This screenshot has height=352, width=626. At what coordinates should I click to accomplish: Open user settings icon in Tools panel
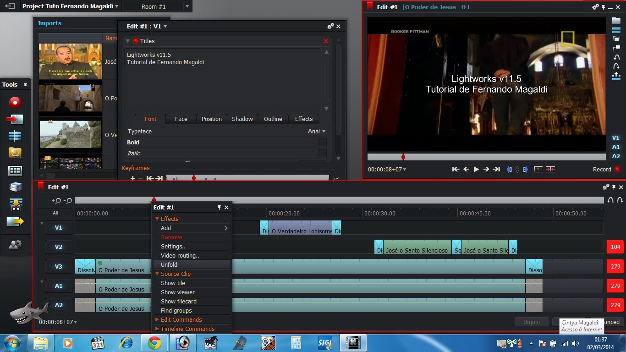15,245
